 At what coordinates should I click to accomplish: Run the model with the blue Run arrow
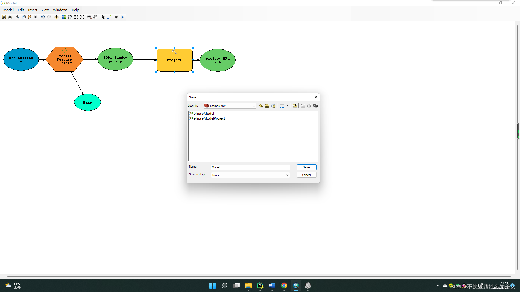[x=122, y=17]
